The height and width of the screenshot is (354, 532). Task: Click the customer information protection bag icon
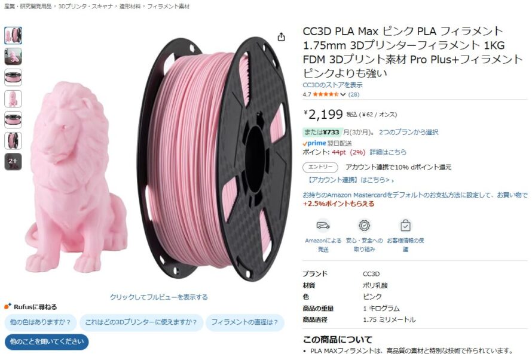click(405, 225)
